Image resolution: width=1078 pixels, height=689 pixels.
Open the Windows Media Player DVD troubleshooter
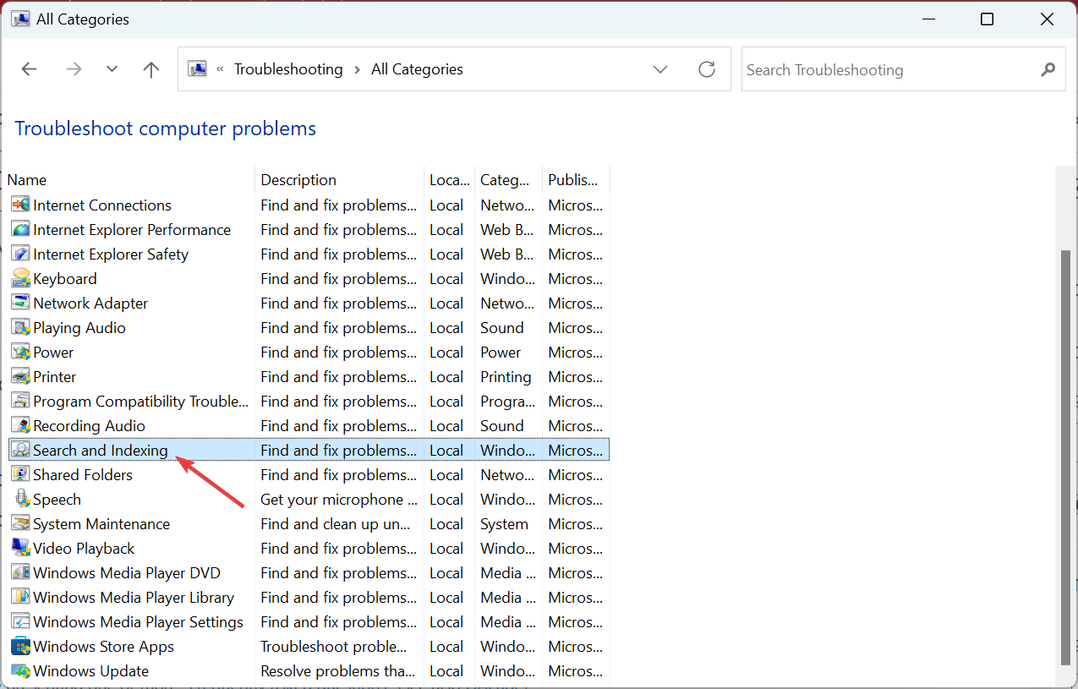click(127, 572)
